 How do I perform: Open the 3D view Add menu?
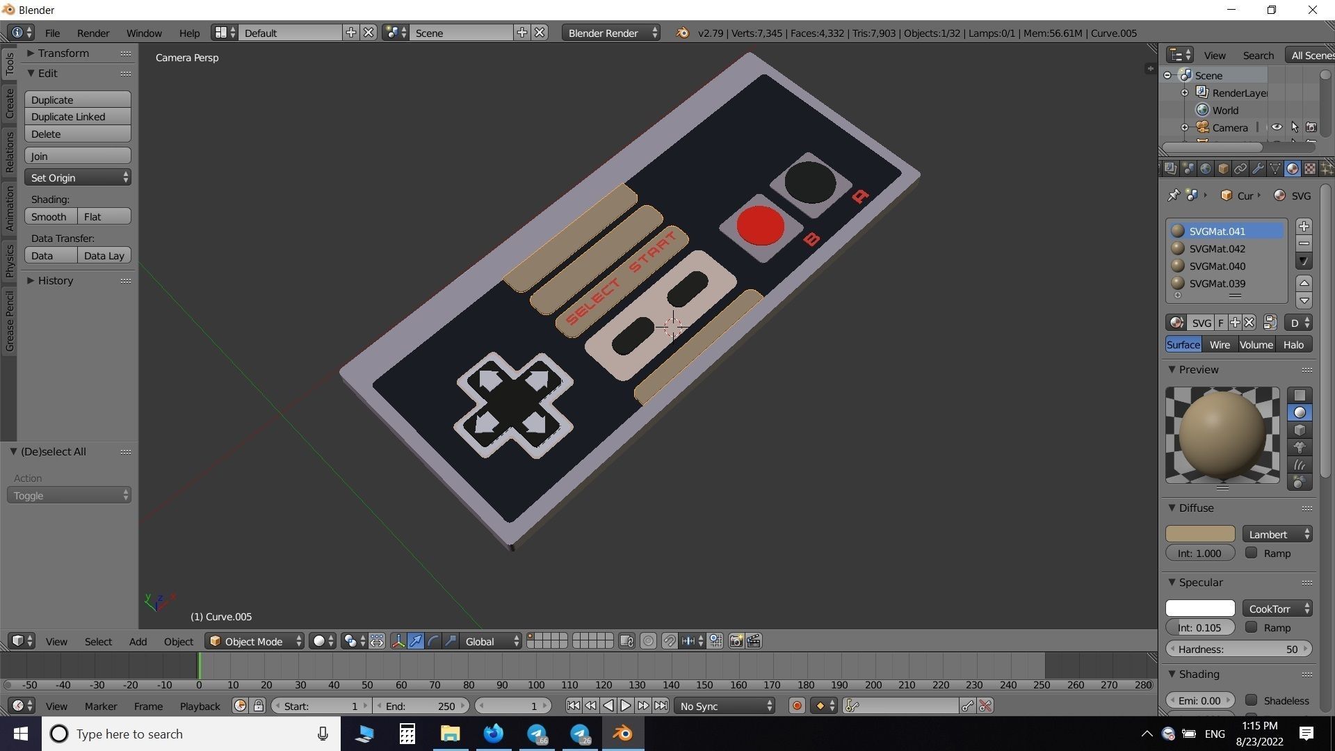tap(138, 641)
